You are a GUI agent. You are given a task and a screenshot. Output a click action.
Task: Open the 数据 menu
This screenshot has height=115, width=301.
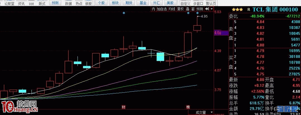[68, 4]
